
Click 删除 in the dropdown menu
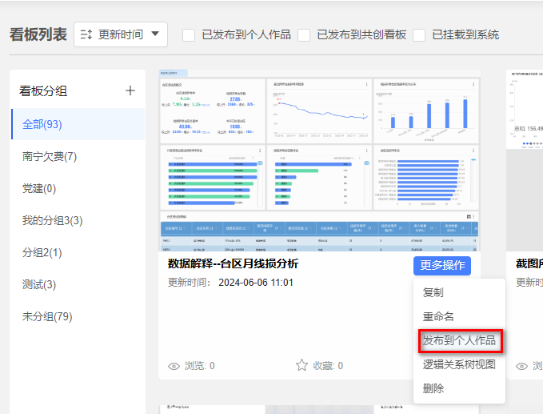click(433, 388)
